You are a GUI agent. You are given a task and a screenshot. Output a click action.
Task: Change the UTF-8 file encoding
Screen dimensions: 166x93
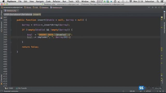[x=148, y=91]
